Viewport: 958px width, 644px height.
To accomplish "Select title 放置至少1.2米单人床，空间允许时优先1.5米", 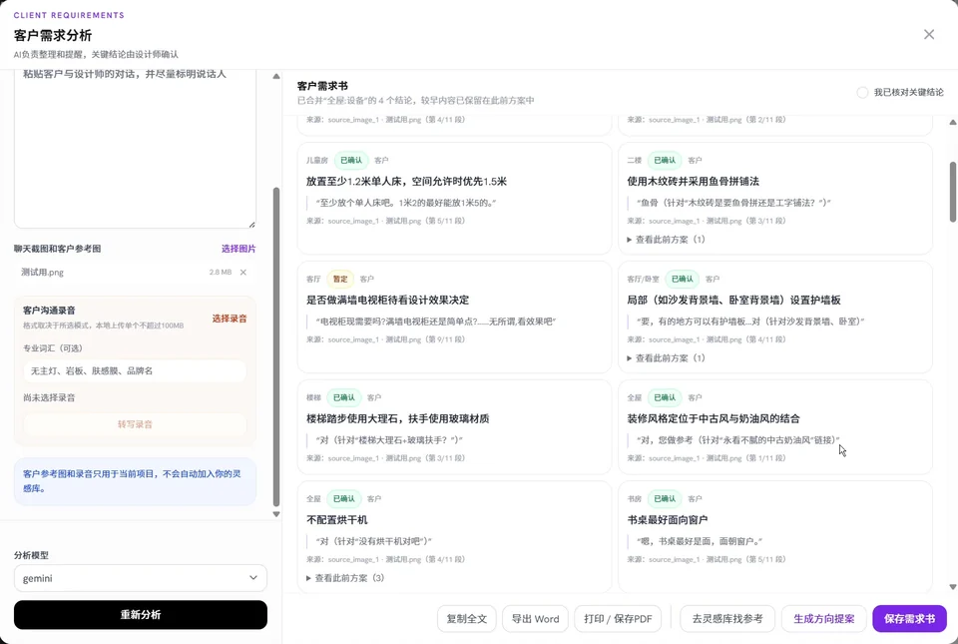I will (x=406, y=182).
